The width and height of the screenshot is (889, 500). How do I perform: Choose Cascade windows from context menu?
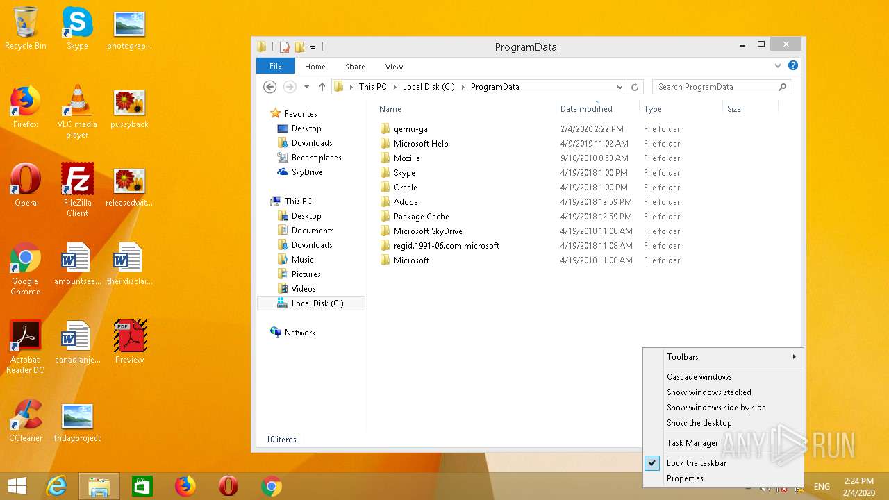coord(723,377)
